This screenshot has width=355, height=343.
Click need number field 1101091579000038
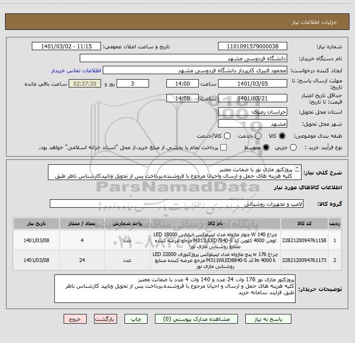(x=253, y=47)
